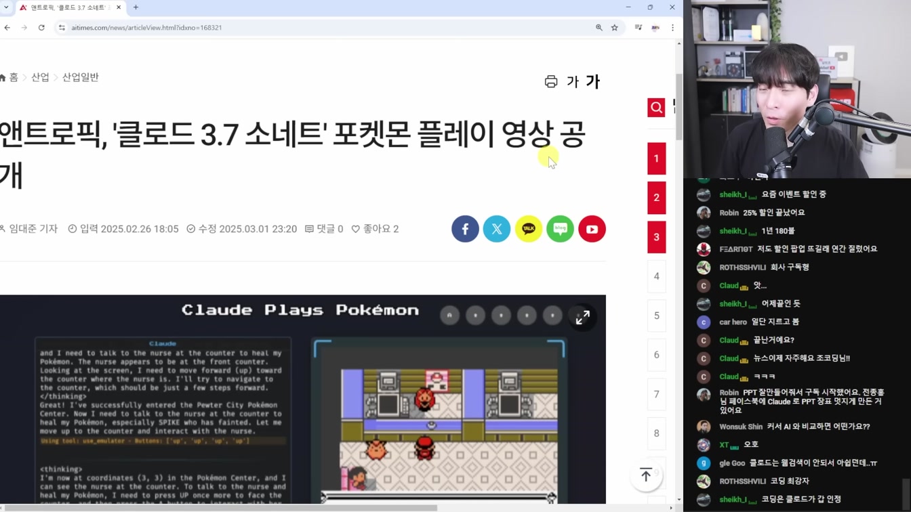The image size is (911, 512).
Task: Click chat message 요즘 이벤트 할인 중
Action: point(794,194)
